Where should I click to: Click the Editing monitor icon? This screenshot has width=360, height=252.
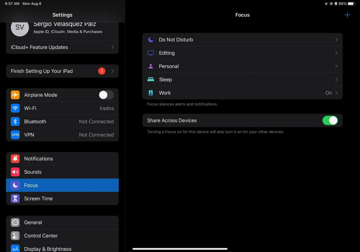click(x=151, y=53)
